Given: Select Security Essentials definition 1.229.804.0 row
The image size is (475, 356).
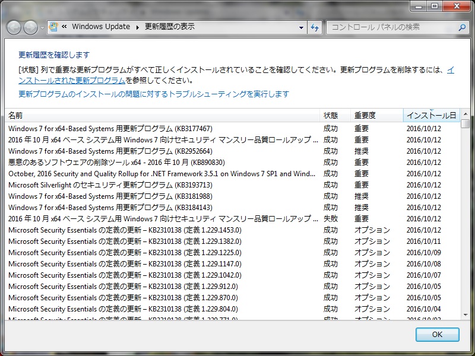Looking at the screenshot, I should click(233, 309).
